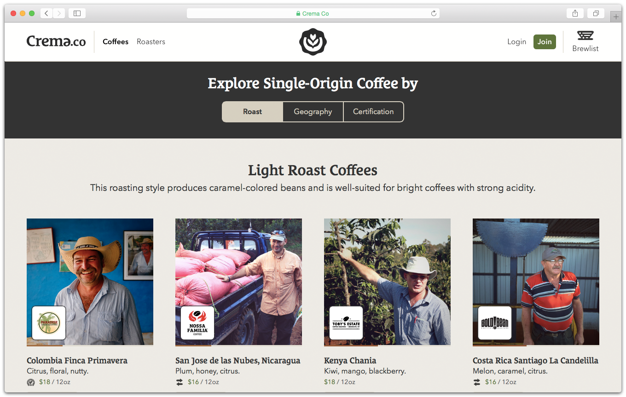The width and height of the screenshot is (626, 397).
Task: Open tab overview with the tabs icon
Action: [x=596, y=13]
